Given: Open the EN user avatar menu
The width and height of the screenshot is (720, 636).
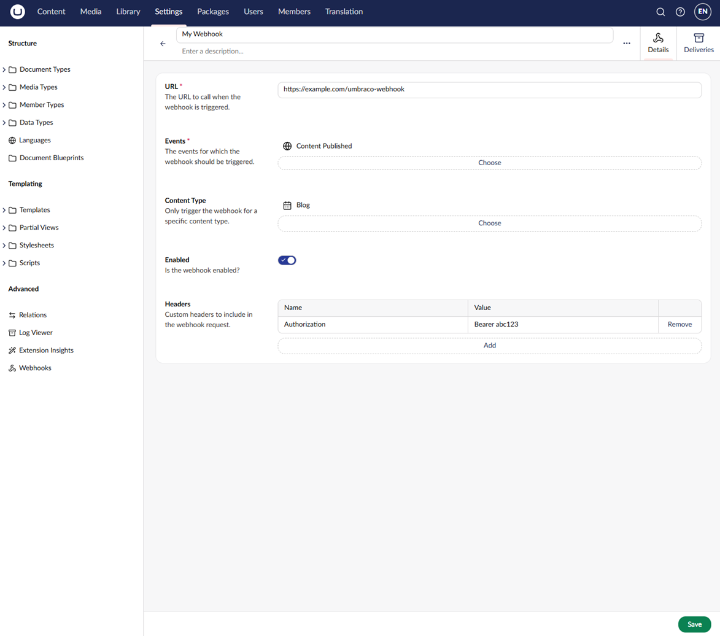Looking at the screenshot, I should tap(703, 12).
